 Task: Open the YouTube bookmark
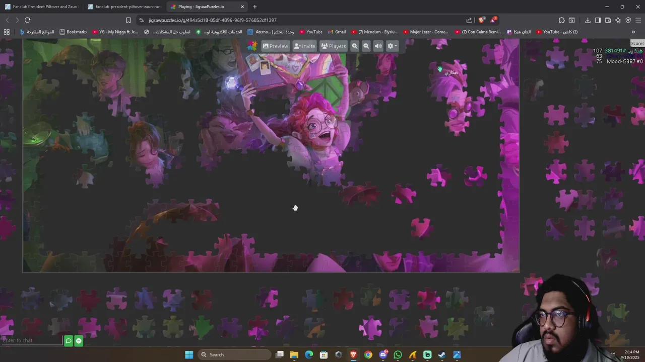click(311, 32)
